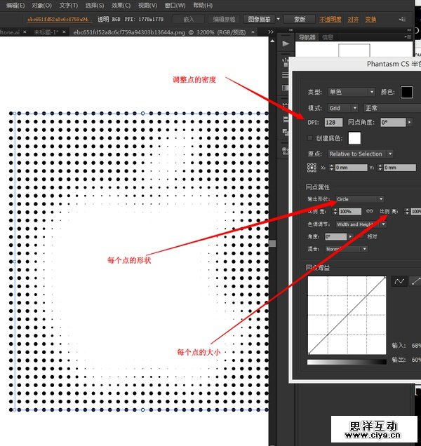Open the 帮助(H) menu

[203, 6]
